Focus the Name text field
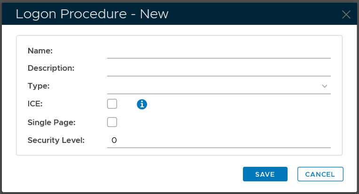The width and height of the screenshot is (359, 194). click(219, 51)
